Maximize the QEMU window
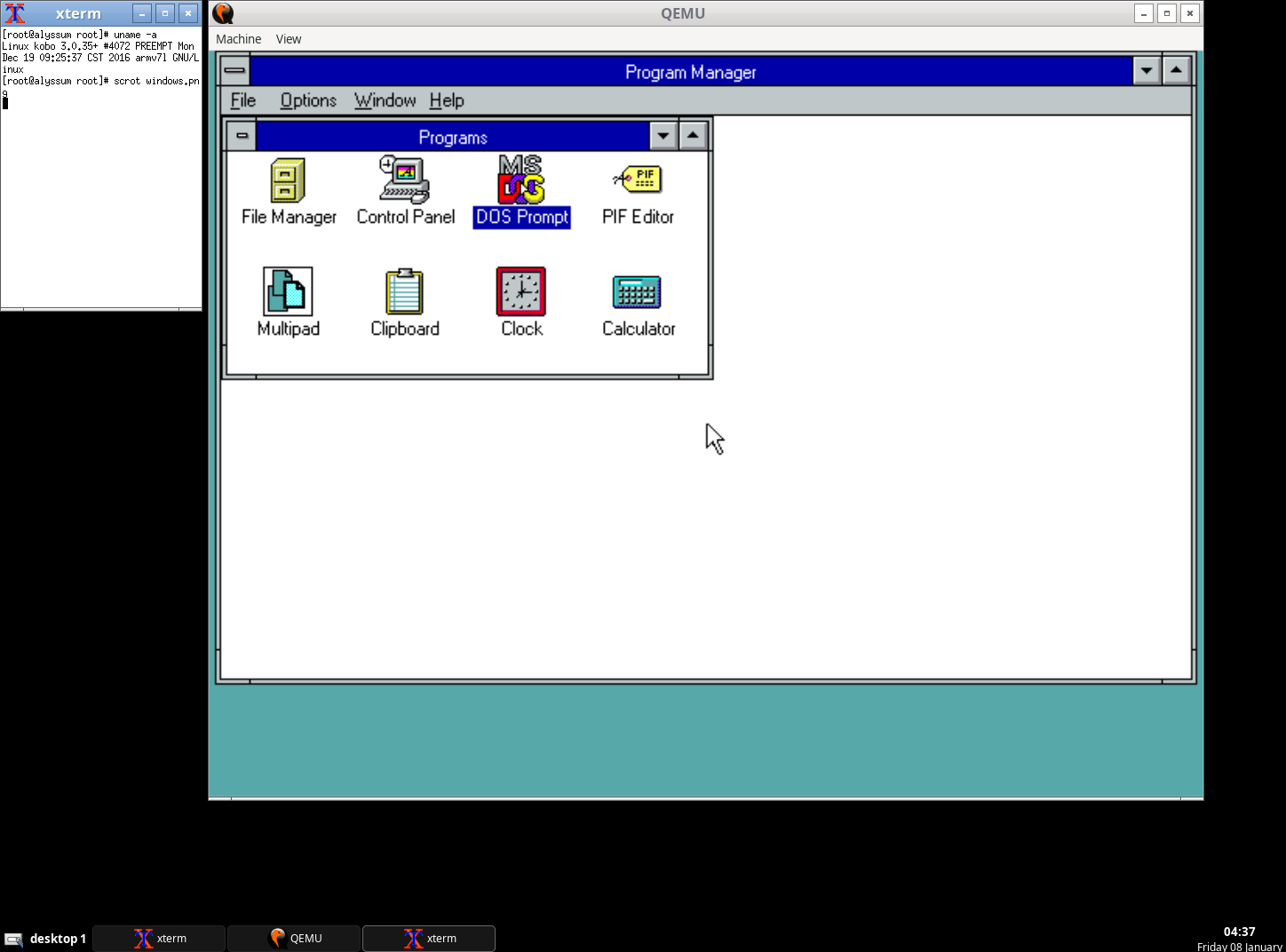The height and width of the screenshot is (952, 1286). tap(1167, 13)
